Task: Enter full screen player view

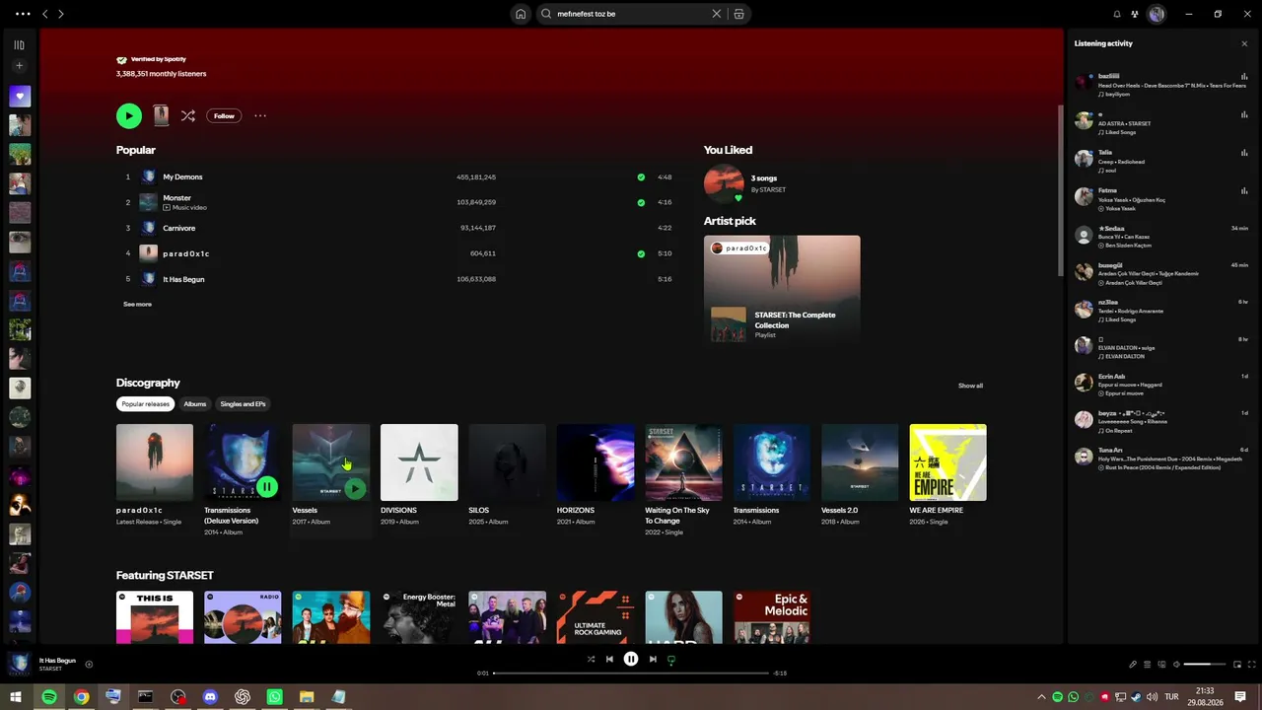Action: click(1252, 664)
